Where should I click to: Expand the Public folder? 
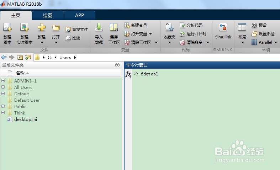(x=3, y=106)
